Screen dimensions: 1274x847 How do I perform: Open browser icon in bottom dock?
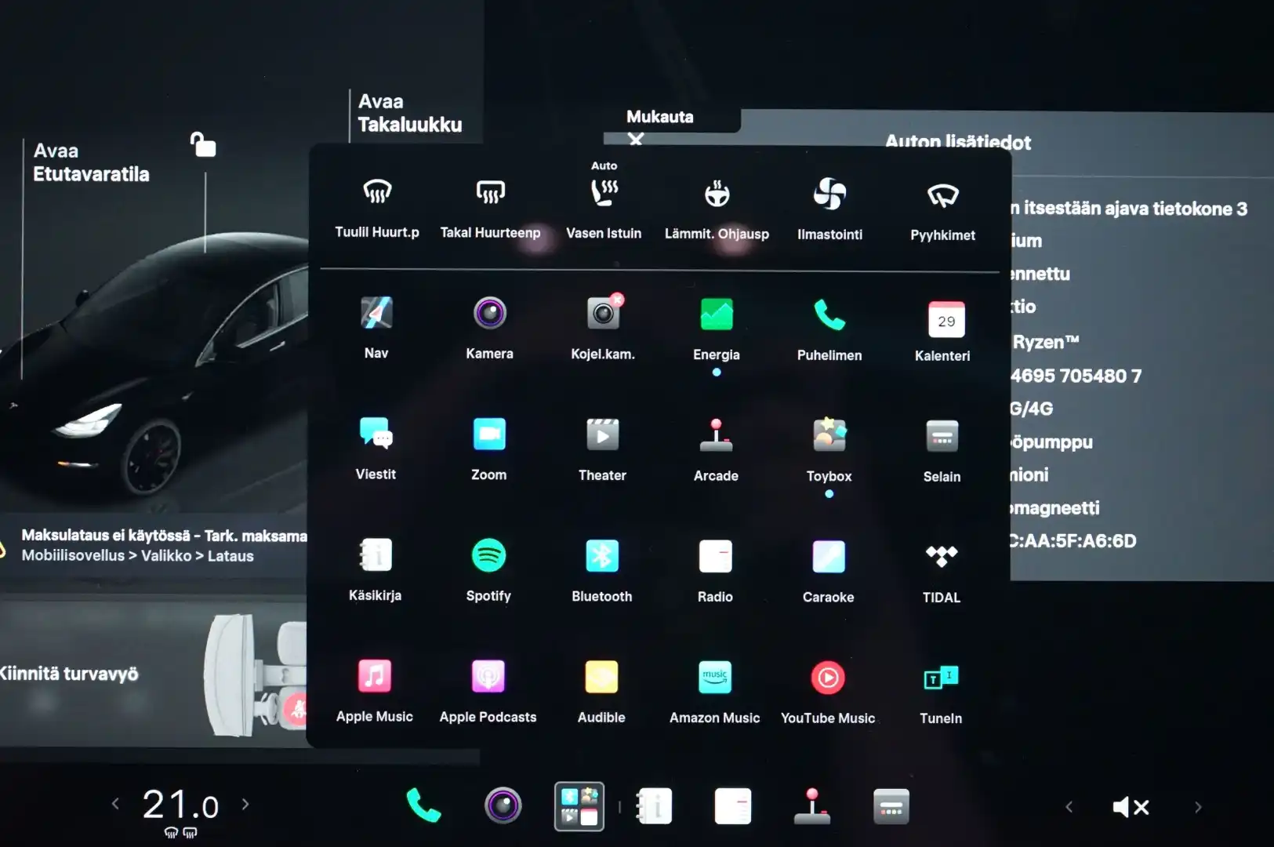point(891,806)
